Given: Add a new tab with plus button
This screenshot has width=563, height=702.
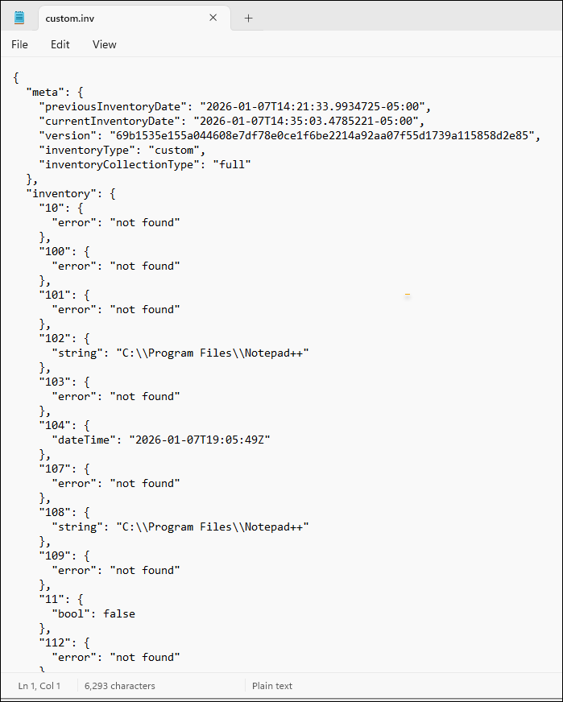Looking at the screenshot, I should [248, 18].
